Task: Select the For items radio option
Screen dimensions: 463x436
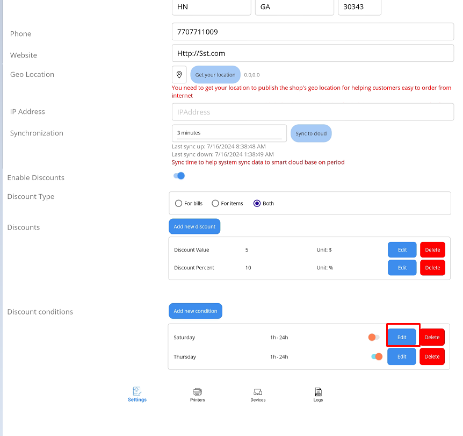Action: [215, 203]
